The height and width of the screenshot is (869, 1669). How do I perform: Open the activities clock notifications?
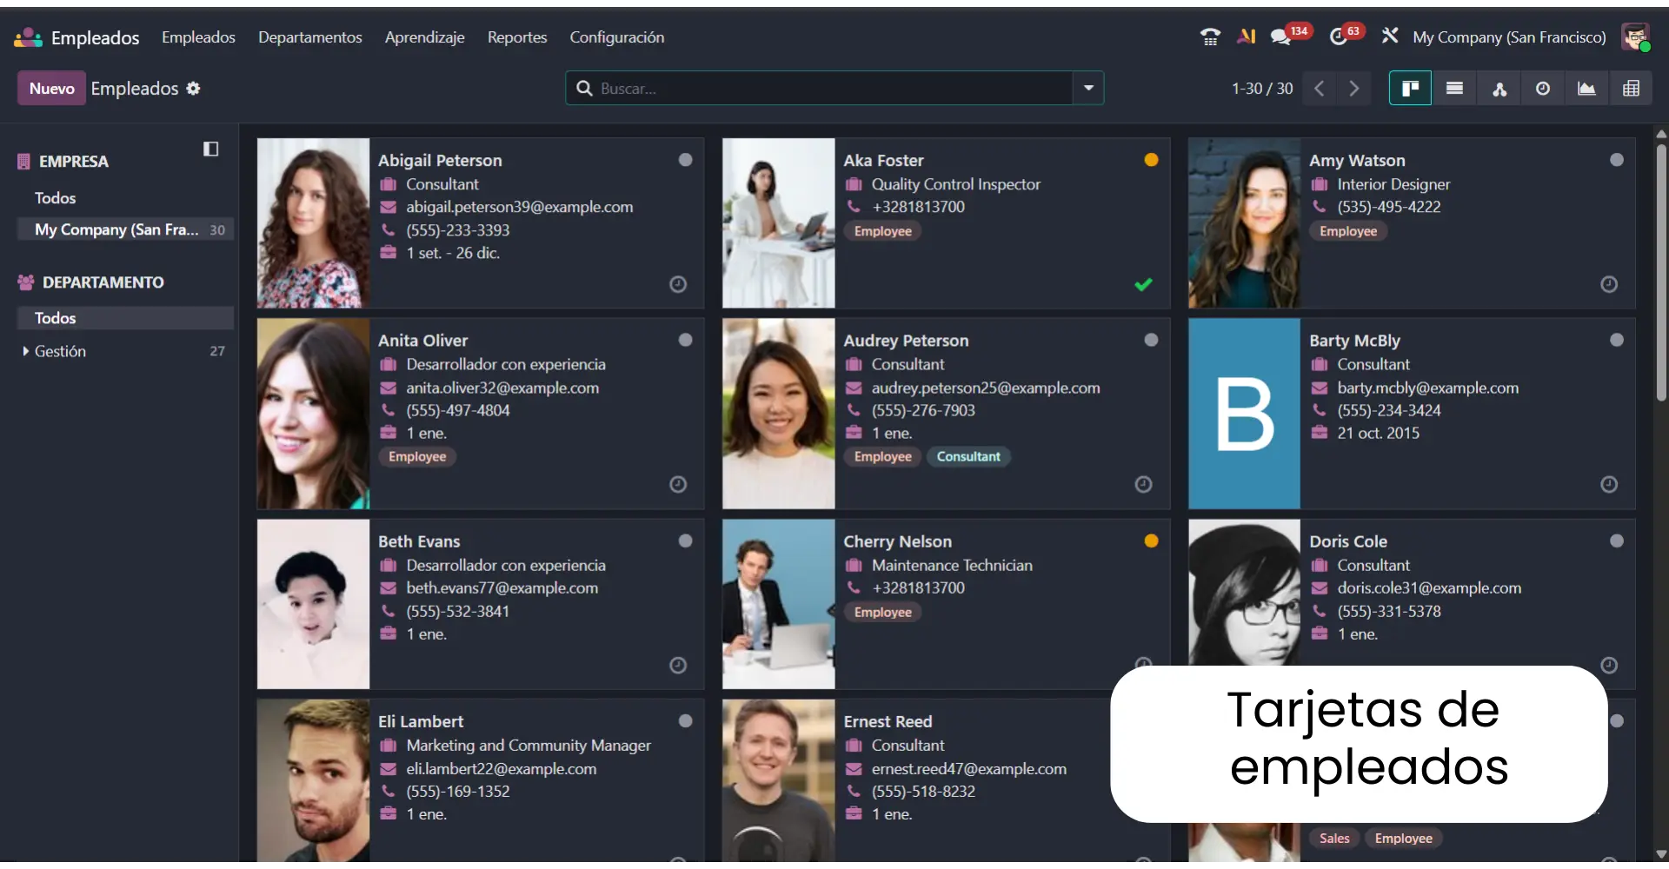[1340, 36]
